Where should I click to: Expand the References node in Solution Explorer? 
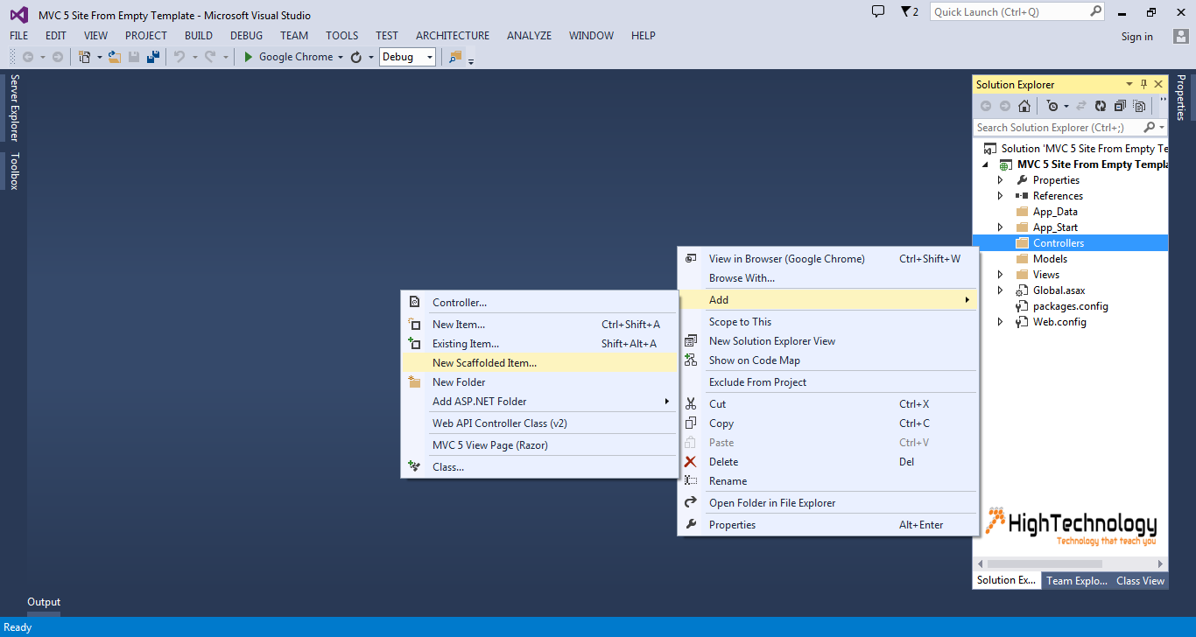click(1001, 196)
